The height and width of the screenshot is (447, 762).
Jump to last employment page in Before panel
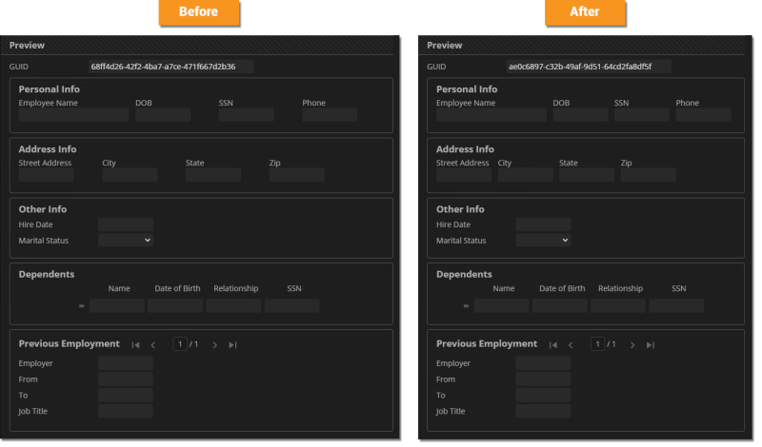click(x=233, y=345)
